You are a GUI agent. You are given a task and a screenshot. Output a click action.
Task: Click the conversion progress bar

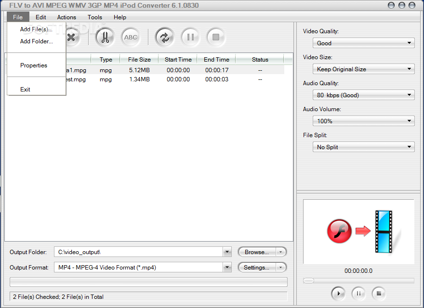coord(148,282)
